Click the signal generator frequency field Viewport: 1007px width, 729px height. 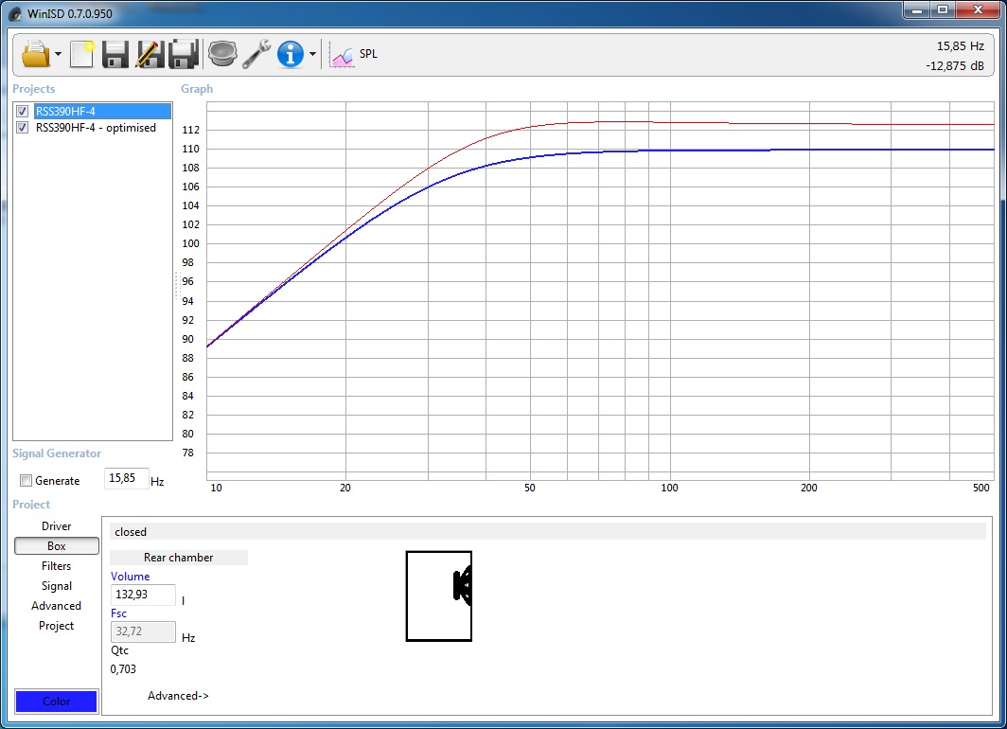pos(126,478)
